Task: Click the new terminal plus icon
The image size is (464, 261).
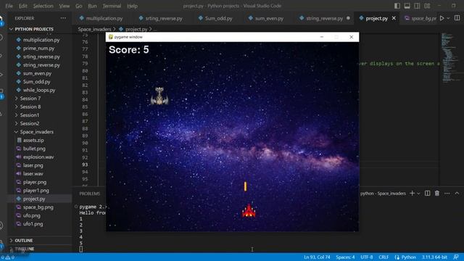Action: coord(412,194)
